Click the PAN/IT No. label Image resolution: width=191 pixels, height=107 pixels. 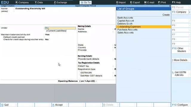coord(84,66)
